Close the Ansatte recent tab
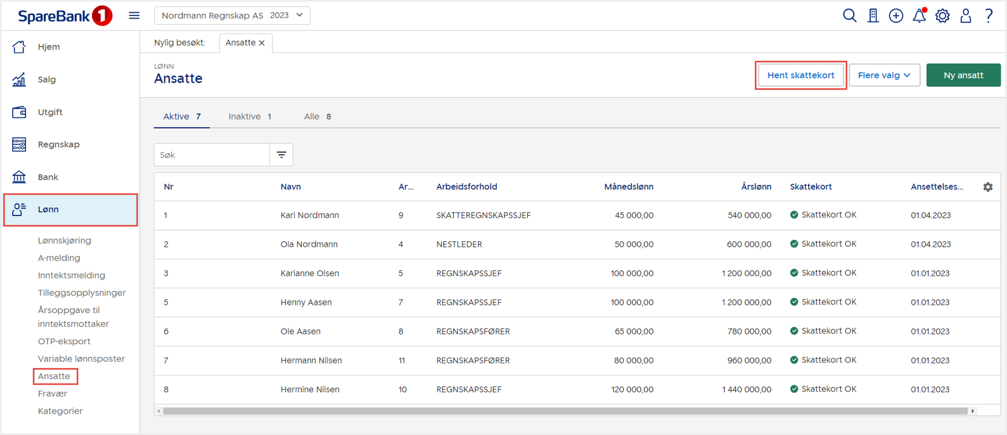The image size is (1007, 435). 262,43
